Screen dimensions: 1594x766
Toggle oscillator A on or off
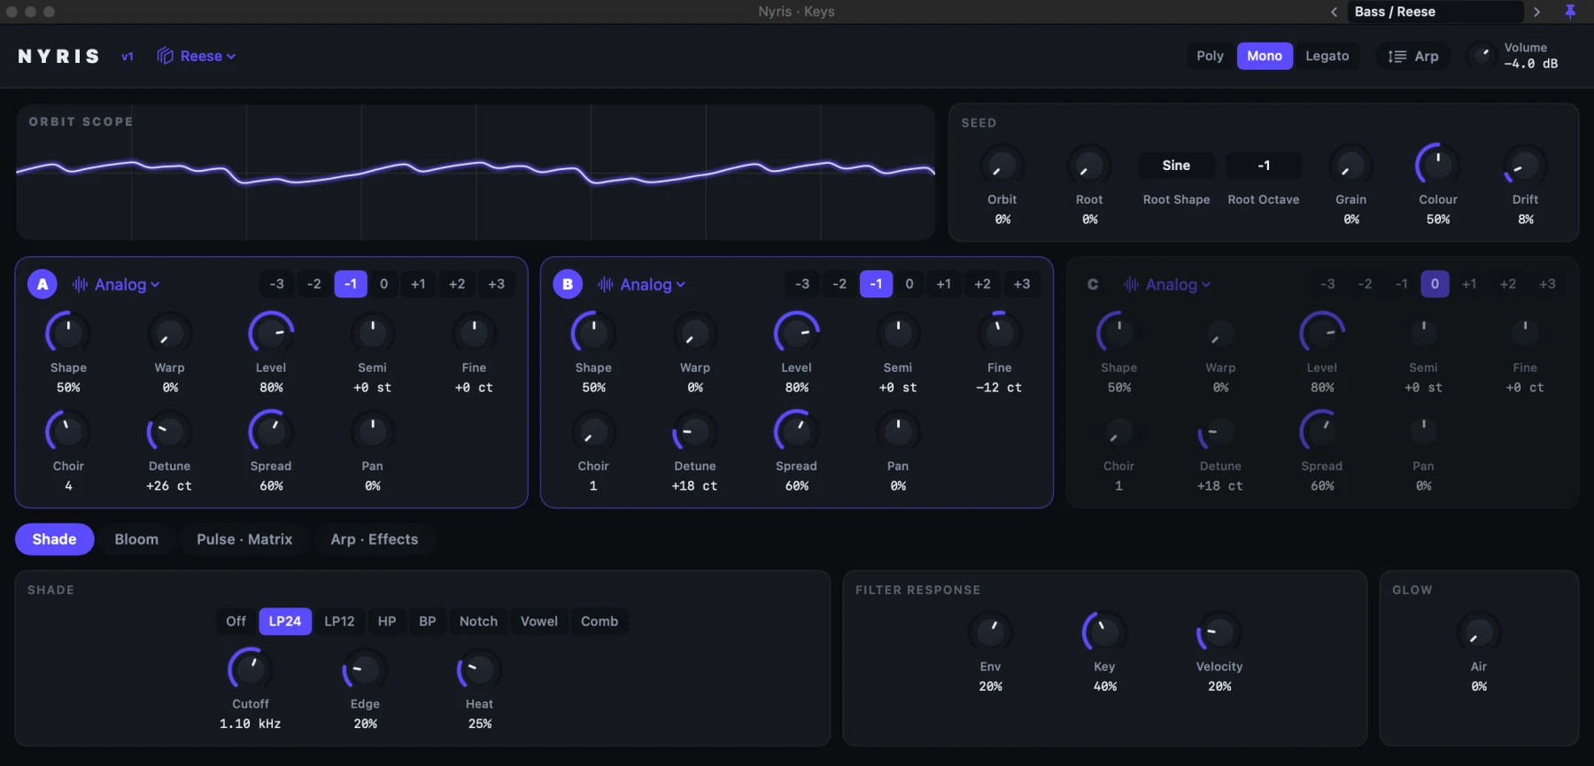point(43,284)
